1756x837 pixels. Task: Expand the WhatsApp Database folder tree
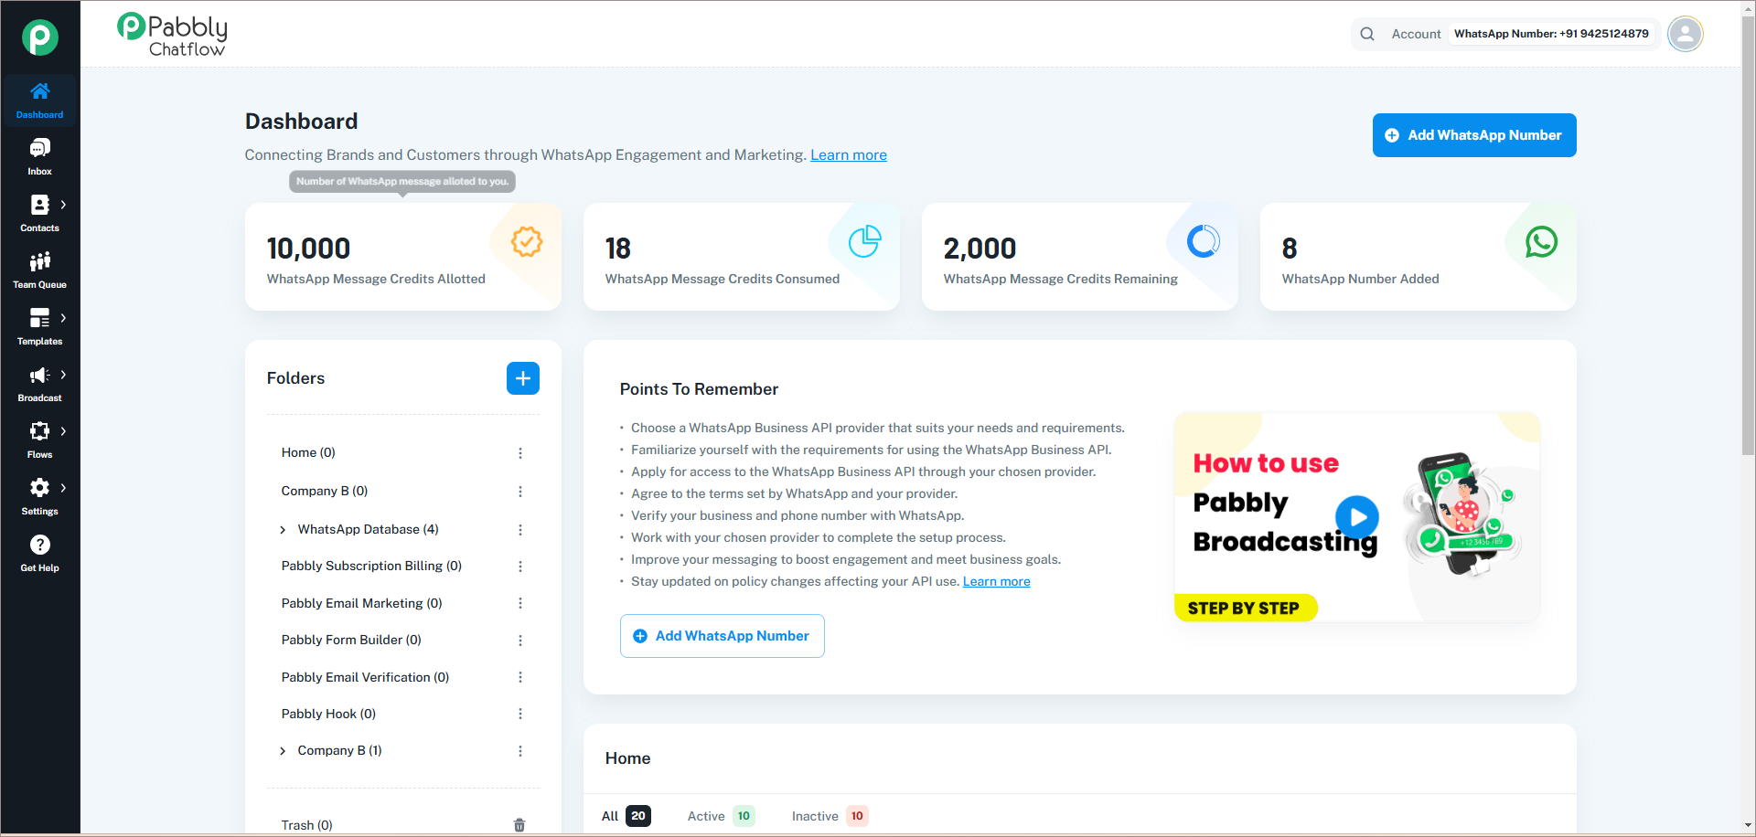coord(283,530)
